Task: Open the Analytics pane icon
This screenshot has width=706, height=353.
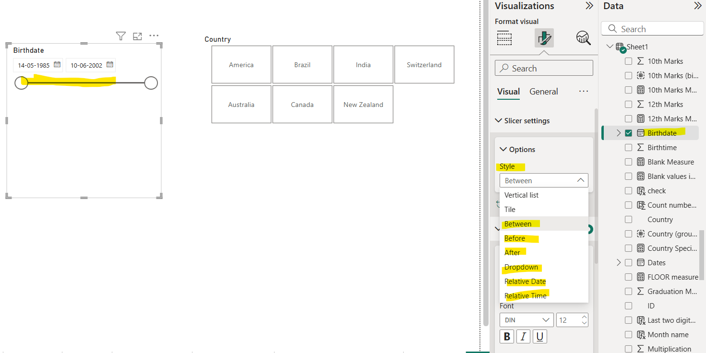Action: [x=583, y=38]
